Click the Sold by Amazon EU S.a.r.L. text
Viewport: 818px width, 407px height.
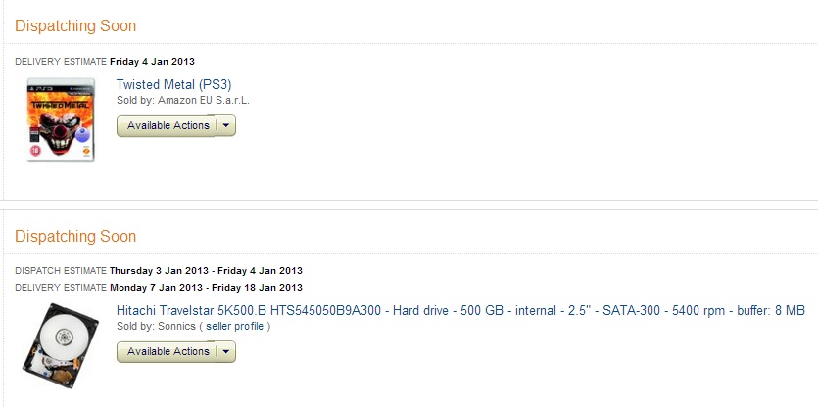(x=183, y=100)
